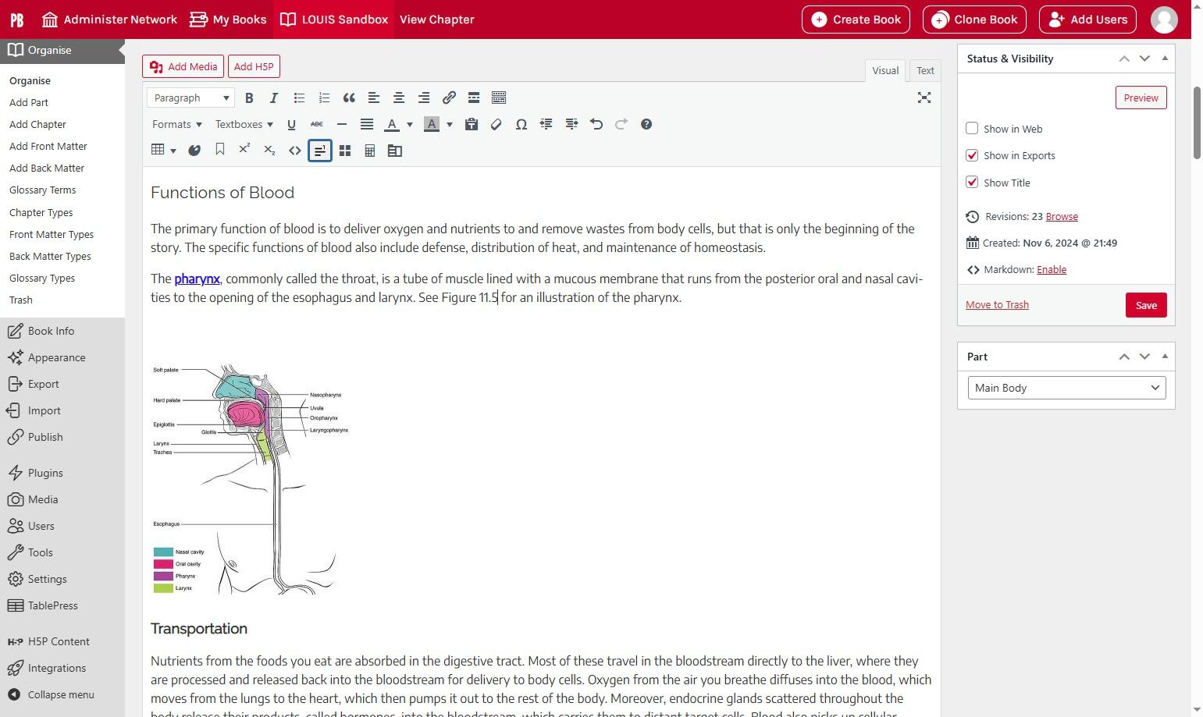Image resolution: width=1203 pixels, height=717 pixels.
Task: Undo the last edit
Action: coord(596,124)
